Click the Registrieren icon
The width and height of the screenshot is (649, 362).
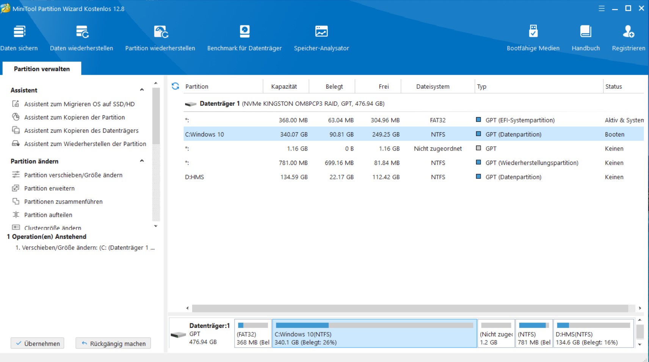point(629,31)
